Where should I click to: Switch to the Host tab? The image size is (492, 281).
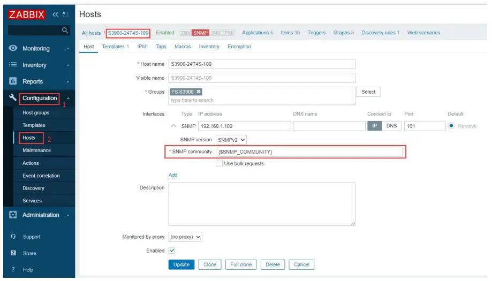[88, 47]
